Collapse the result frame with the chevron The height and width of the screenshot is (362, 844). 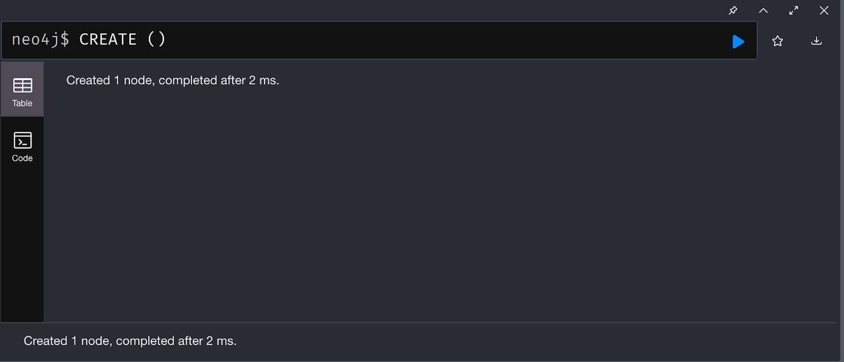[x=763, y=11]
